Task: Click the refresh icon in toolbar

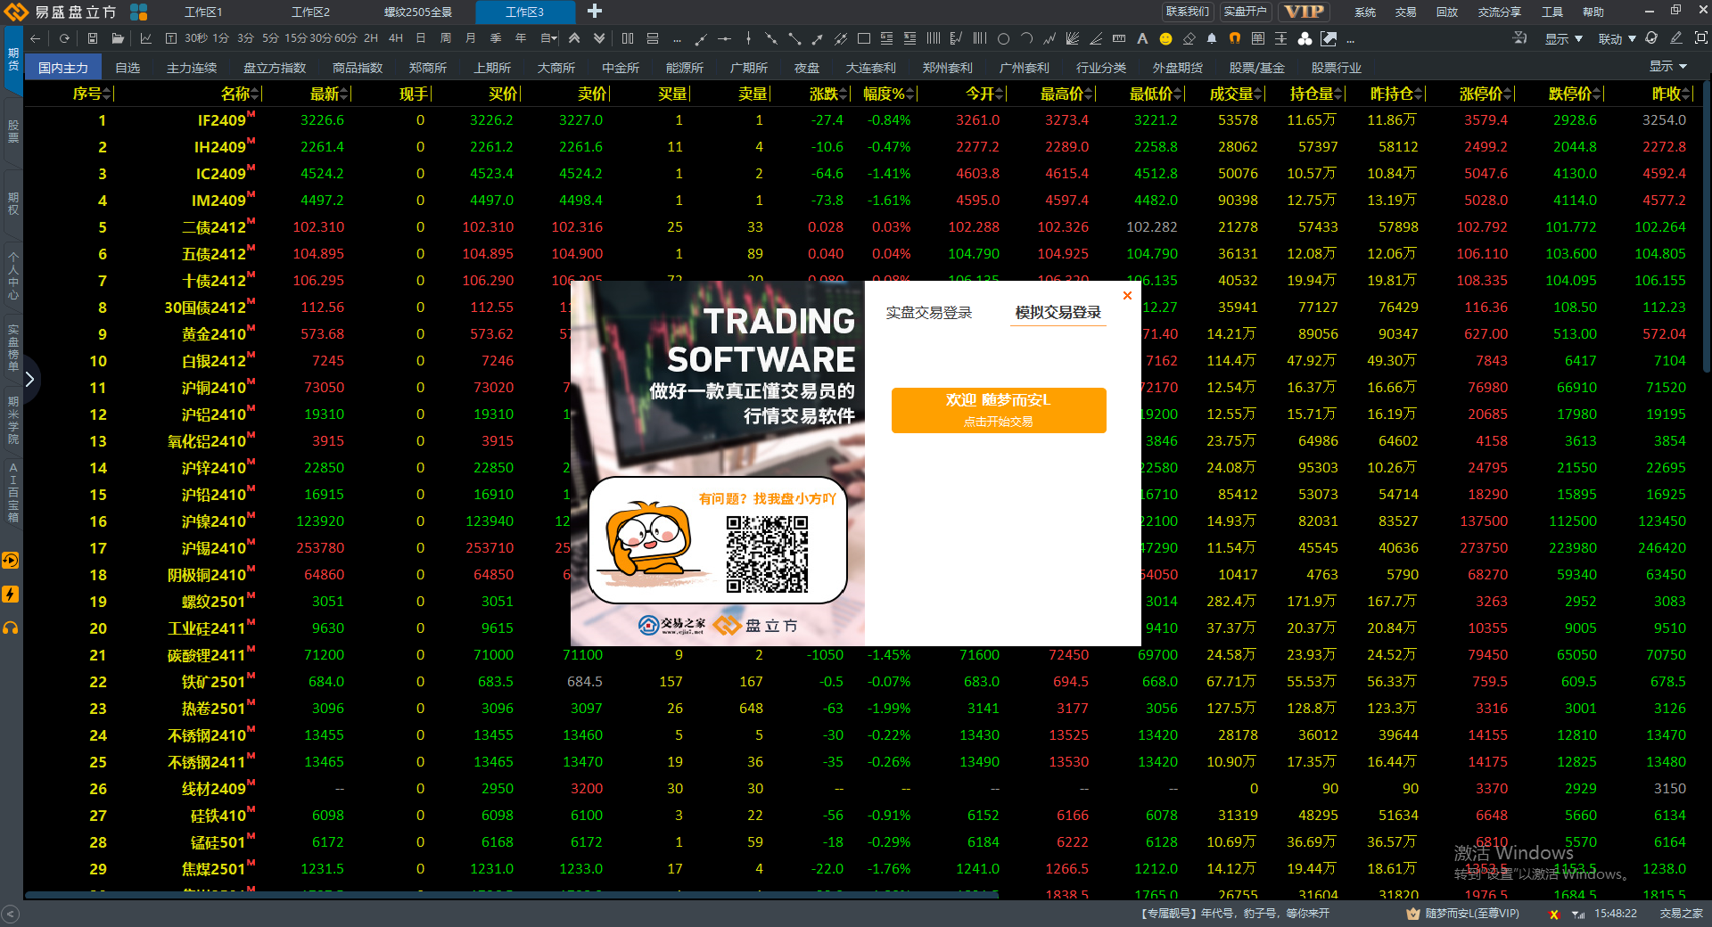Action: pyautogui.click(x=64, y=38)
